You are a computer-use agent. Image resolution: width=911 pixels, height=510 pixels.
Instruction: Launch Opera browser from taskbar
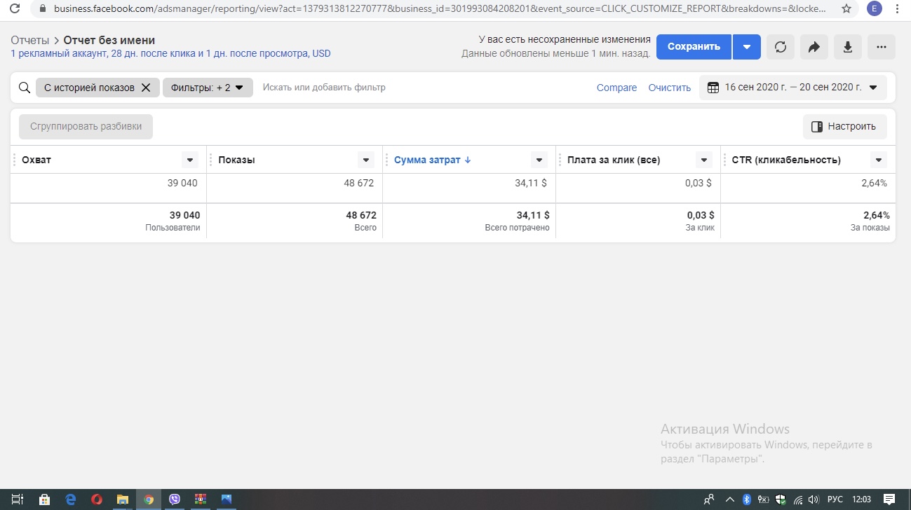coord(97,499)
